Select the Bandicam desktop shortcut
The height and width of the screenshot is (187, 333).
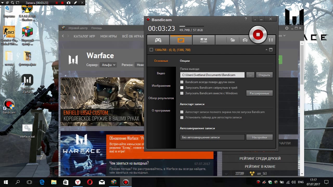pyautogui.click(x=9, y=107)
